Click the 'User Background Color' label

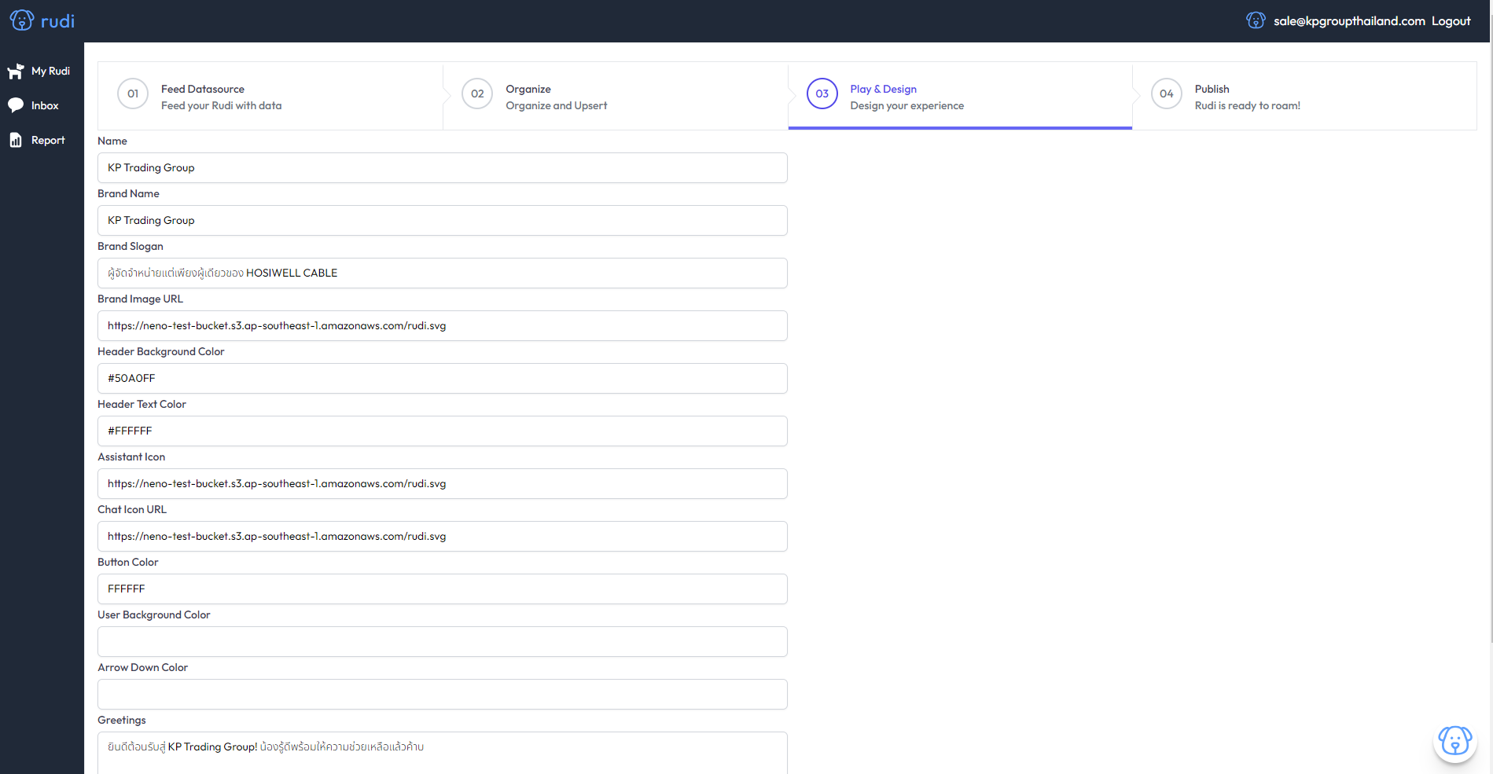point(154,615)
